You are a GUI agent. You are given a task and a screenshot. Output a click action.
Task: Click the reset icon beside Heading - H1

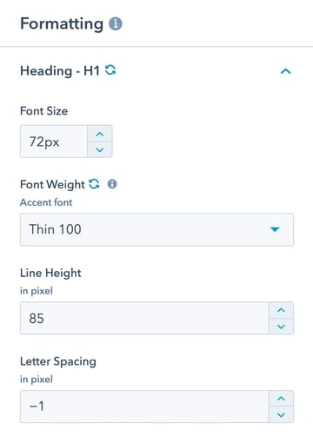(110, 70)
